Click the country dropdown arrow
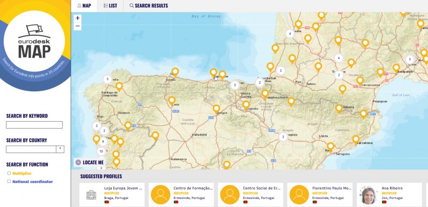Screen dimensions: 428x207 (x=60, y=149)
